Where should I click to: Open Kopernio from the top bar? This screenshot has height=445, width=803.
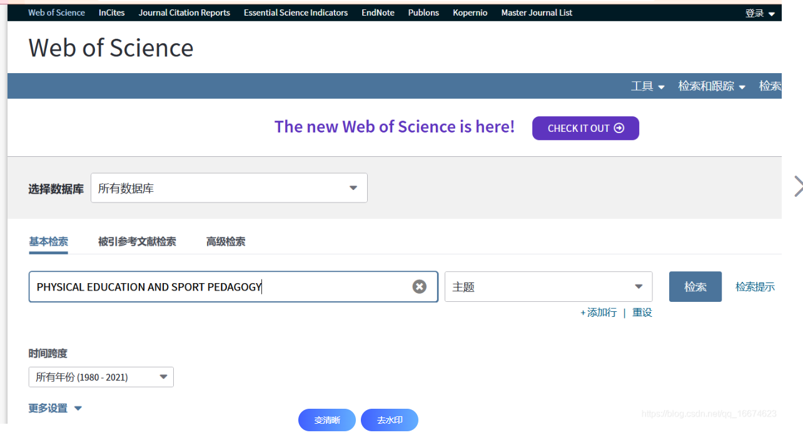[470, 12]
